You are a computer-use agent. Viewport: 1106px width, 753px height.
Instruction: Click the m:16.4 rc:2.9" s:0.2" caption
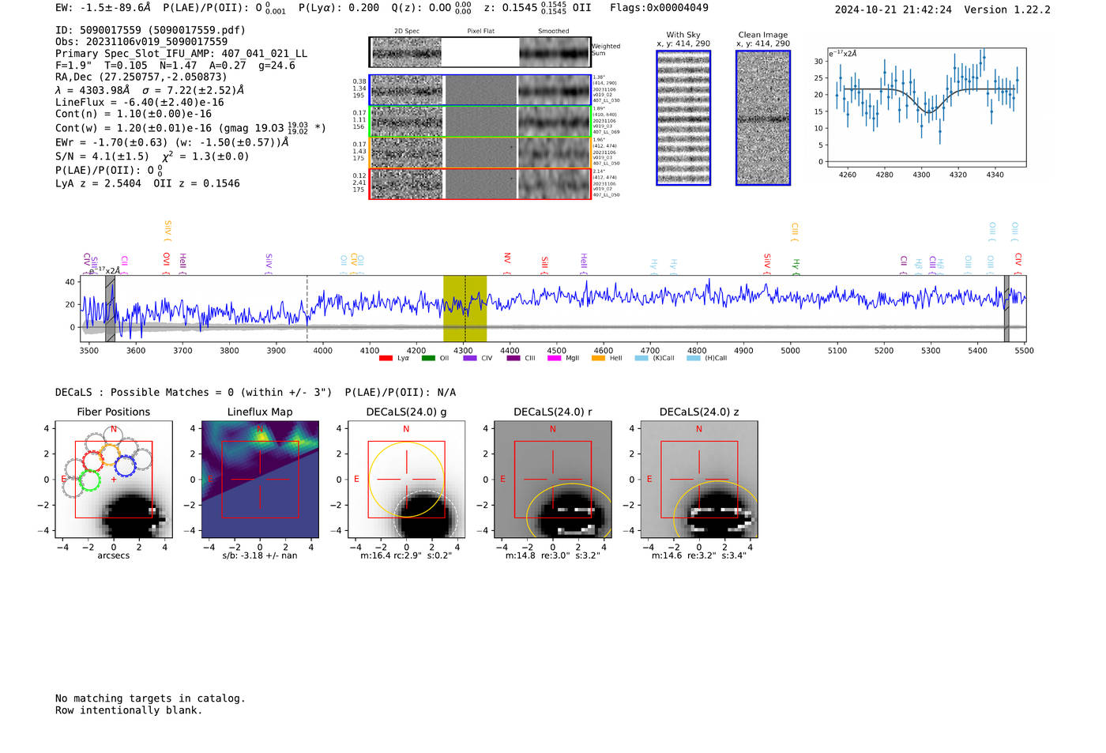point(406,555)
